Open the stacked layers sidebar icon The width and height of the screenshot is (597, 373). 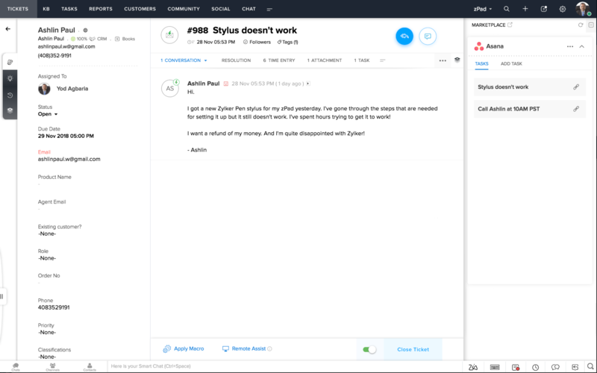[10, 110]
